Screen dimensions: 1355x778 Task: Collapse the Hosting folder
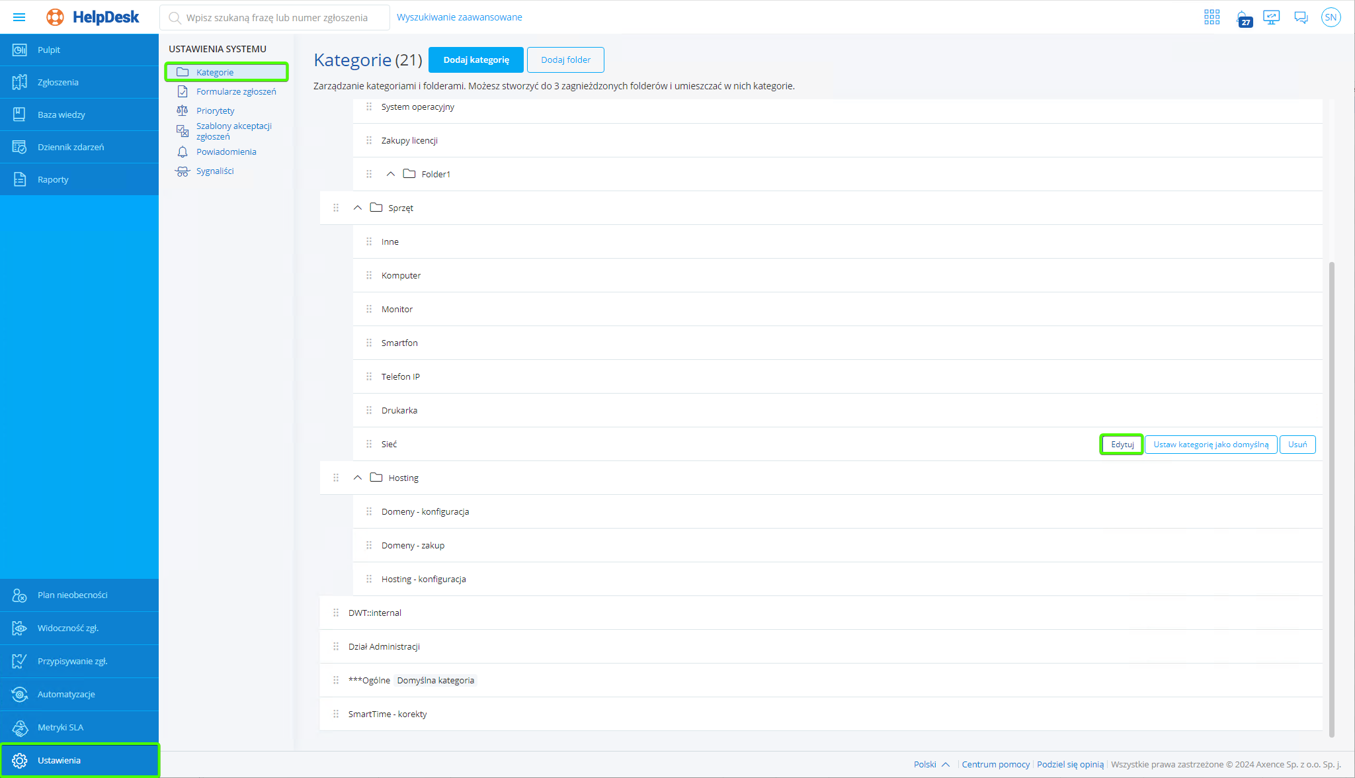(358, 477)
